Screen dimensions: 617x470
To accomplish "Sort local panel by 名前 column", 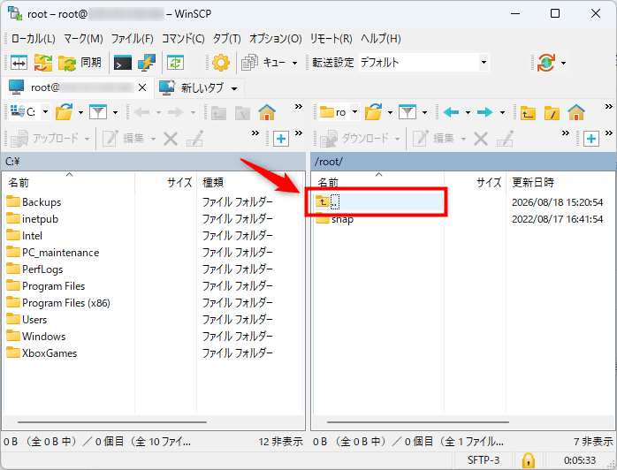I will (x=69, y=182).
